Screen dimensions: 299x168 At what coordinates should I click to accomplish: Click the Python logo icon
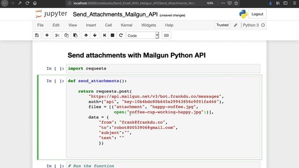pos(243,14)
